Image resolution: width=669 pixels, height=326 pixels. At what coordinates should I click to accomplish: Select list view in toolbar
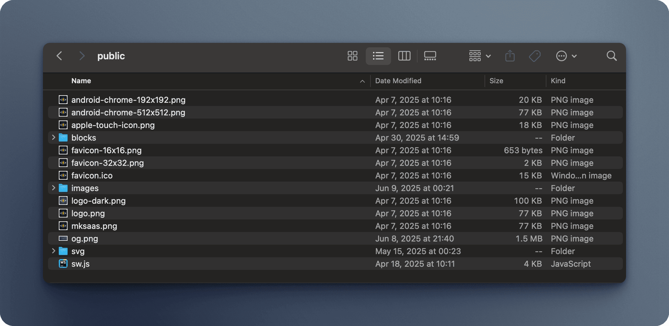378,56
